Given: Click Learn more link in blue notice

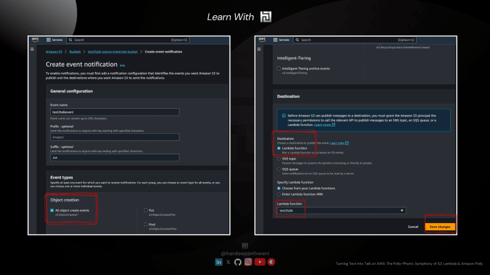Looking at the screenshot, I should coord(325,125).
